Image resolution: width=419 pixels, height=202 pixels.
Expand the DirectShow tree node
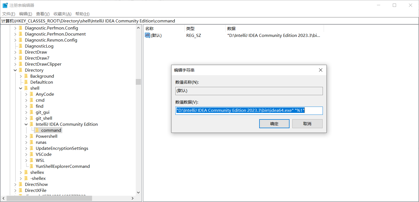15,185
